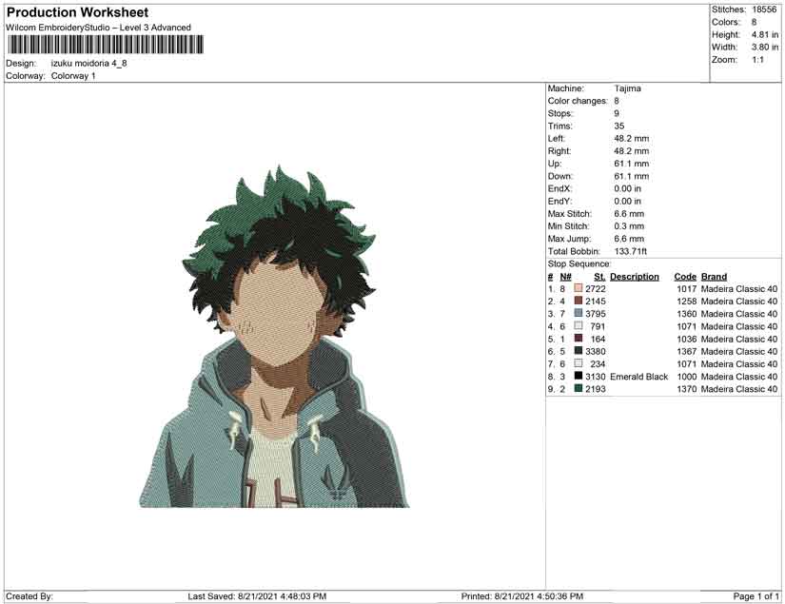Click the Zoom value 1:1
Image resolution: width=785 pixels, height=604 pixels.
tap(757, 60)
